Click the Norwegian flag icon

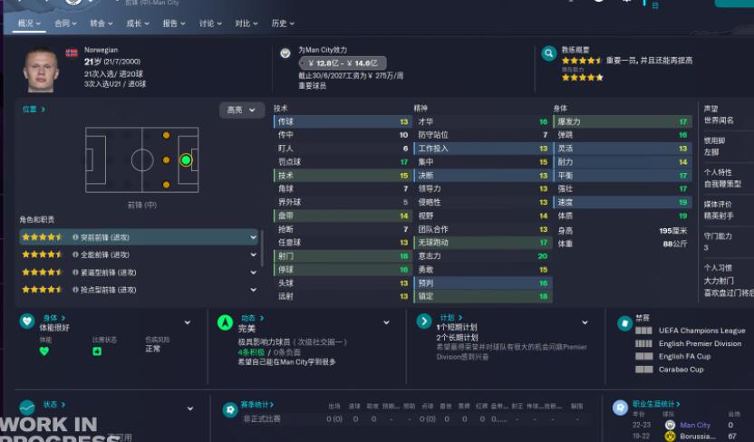(72, 53)
